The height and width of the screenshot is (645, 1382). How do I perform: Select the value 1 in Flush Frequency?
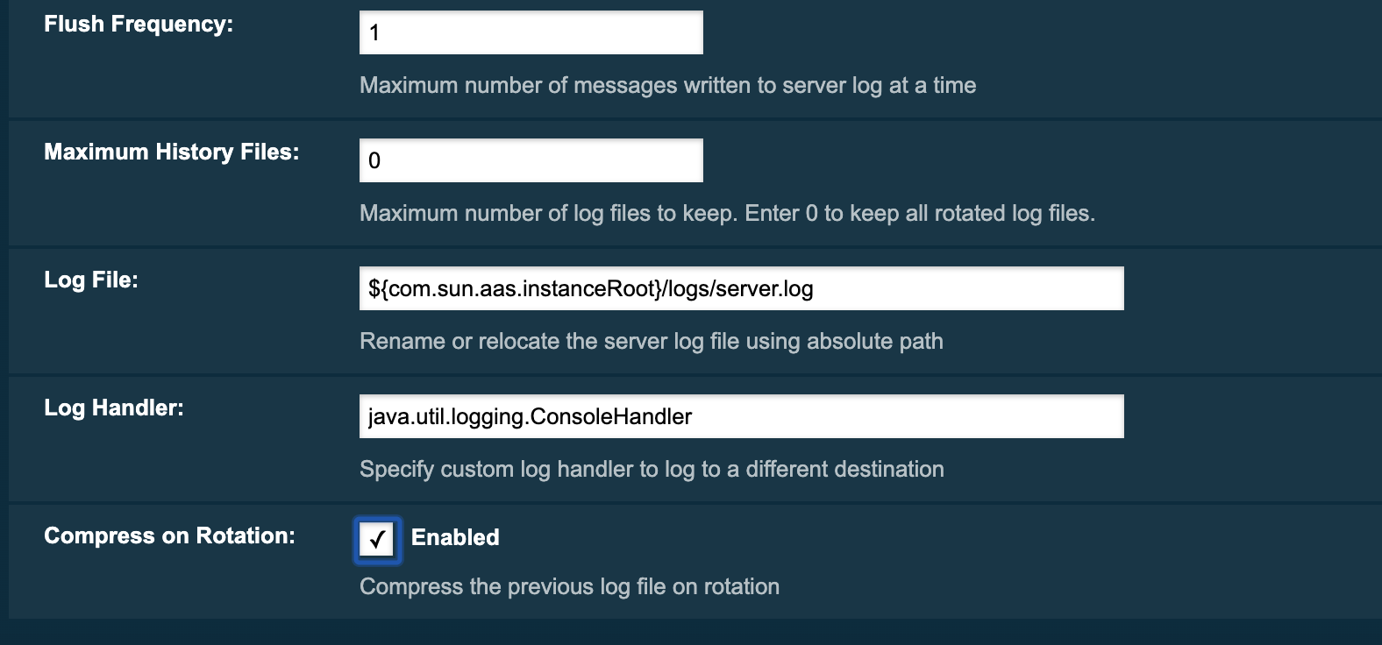375,32
